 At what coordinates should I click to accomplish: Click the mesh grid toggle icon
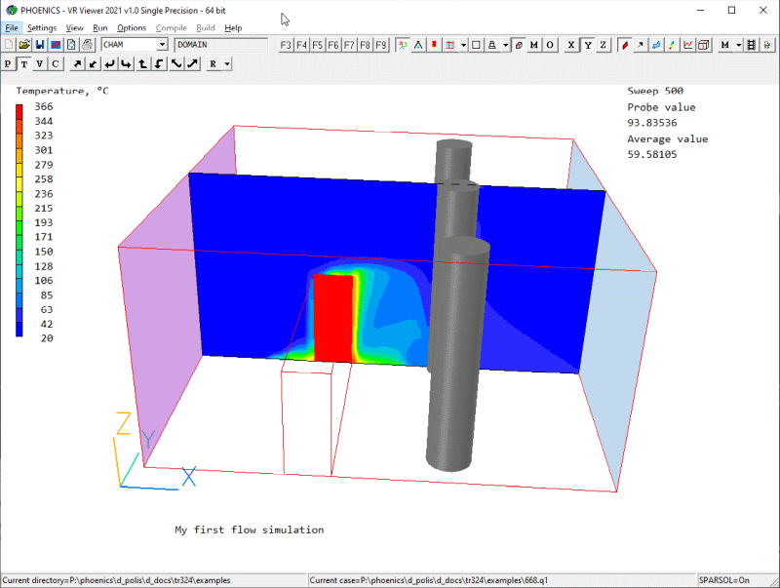tap(448, 45)
